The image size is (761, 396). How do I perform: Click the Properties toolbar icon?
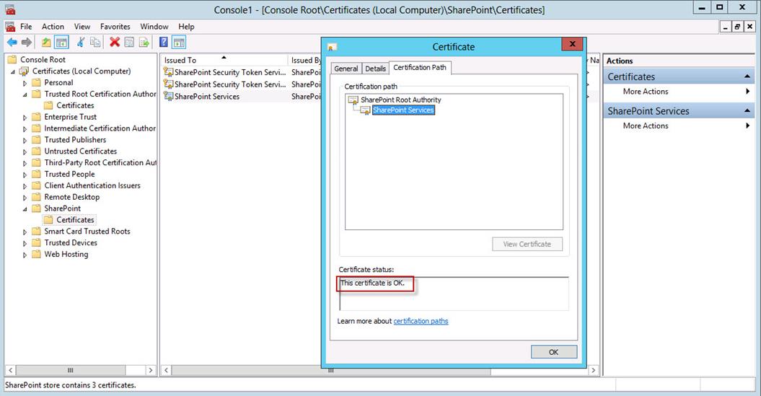click(x=129, y=43)
